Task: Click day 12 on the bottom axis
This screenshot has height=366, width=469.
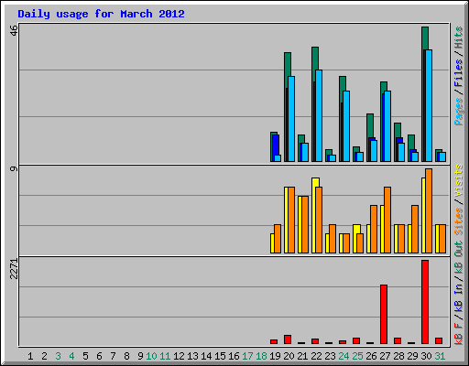Action: click(179, 356)
